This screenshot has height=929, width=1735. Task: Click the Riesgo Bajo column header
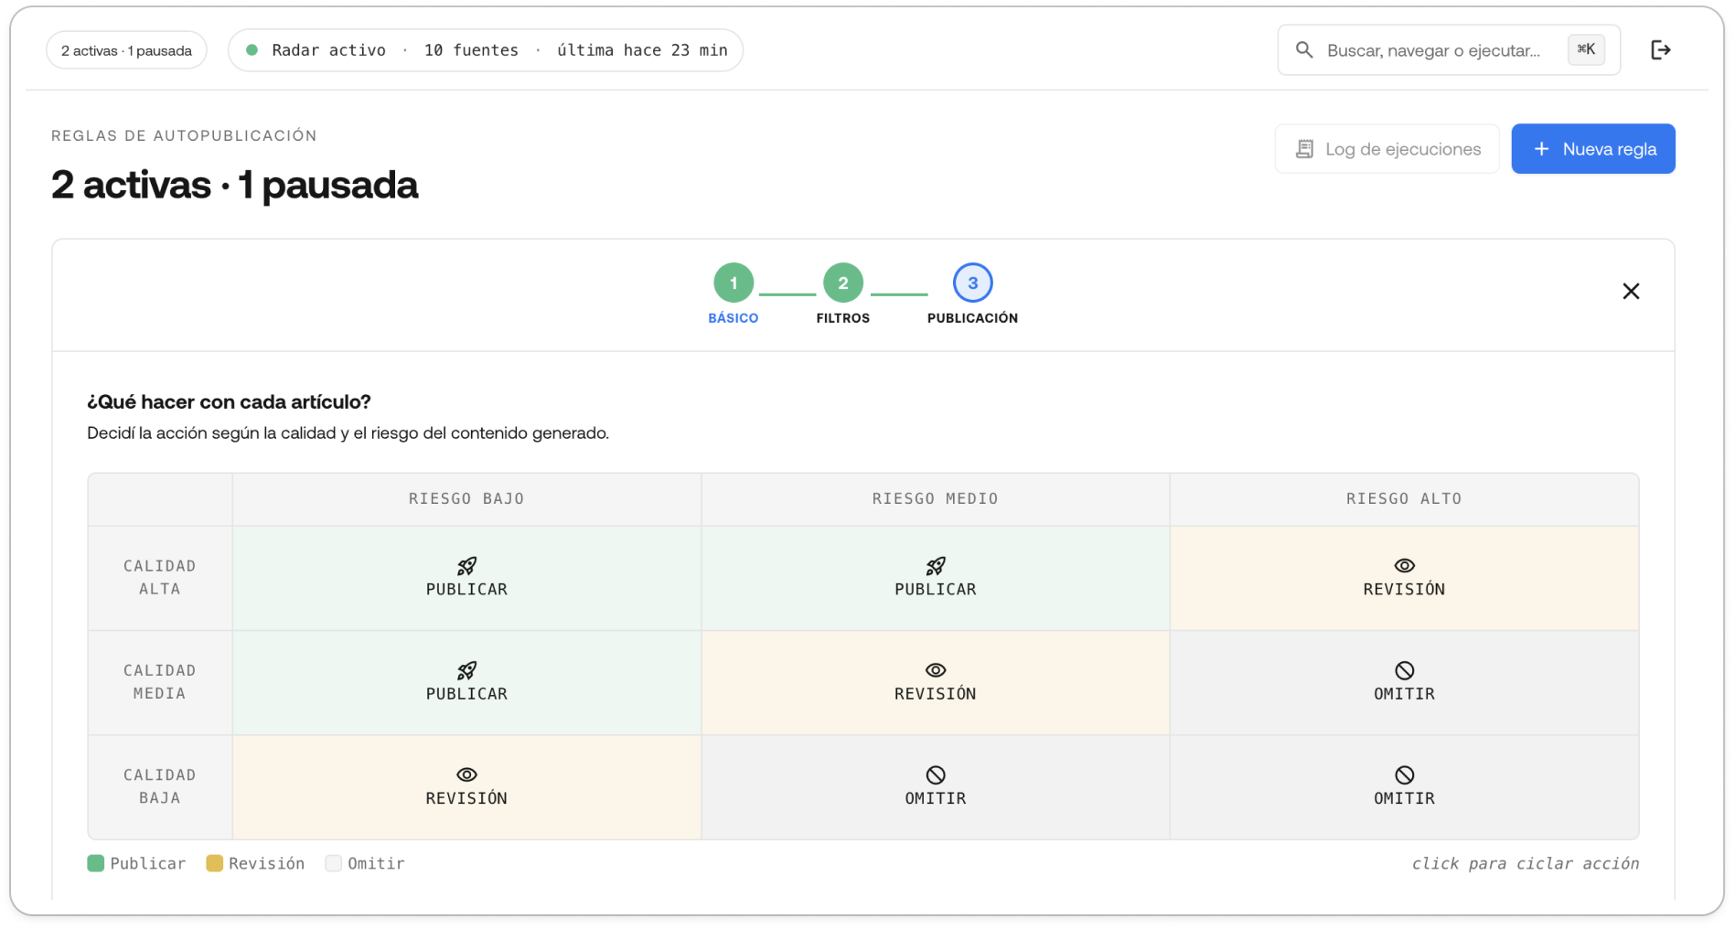[x=466, y=499]
